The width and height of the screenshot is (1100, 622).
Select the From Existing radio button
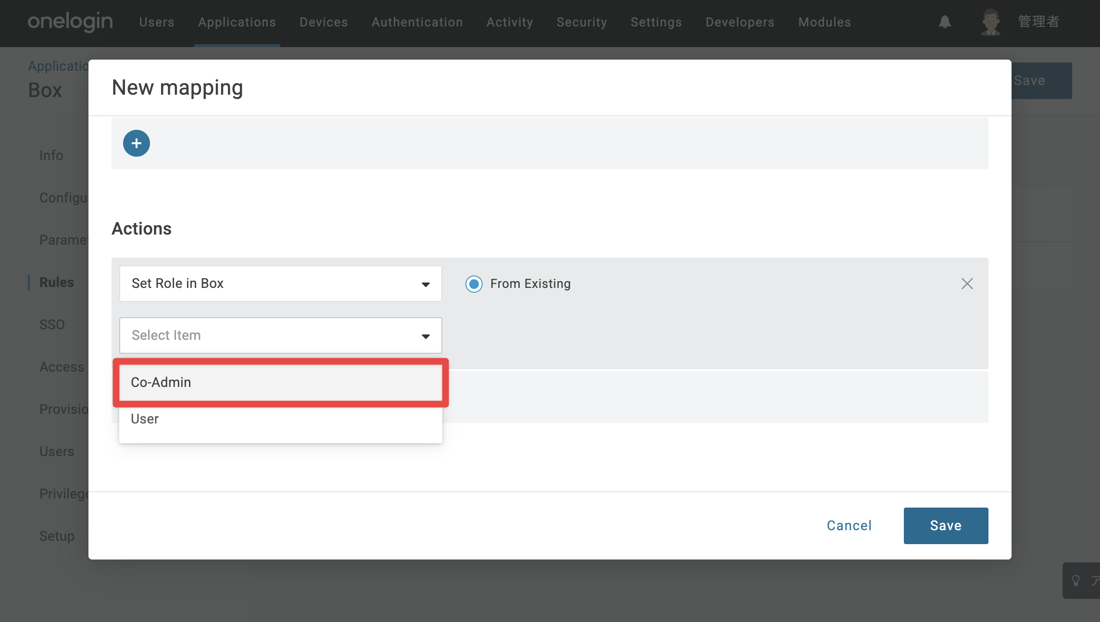474,284
